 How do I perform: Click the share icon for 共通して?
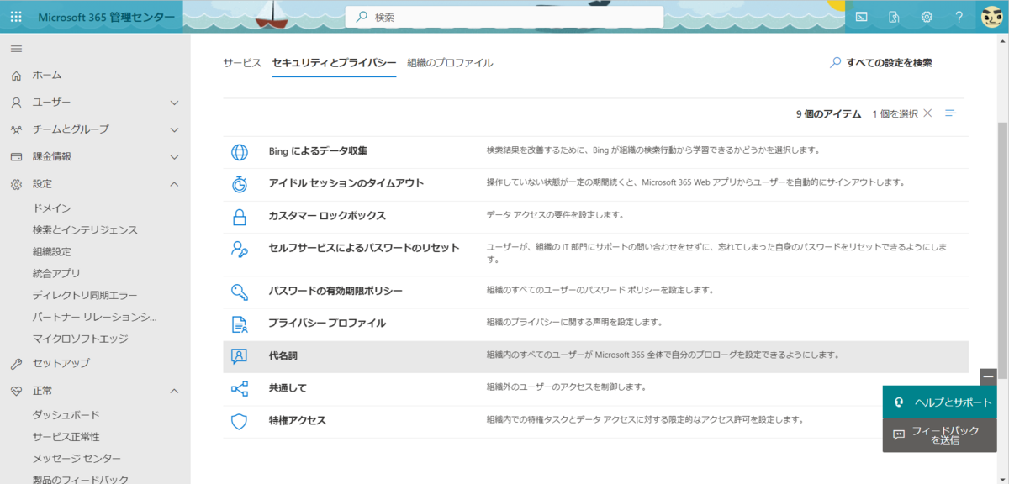pyautogui.click(x=240, y=389)
